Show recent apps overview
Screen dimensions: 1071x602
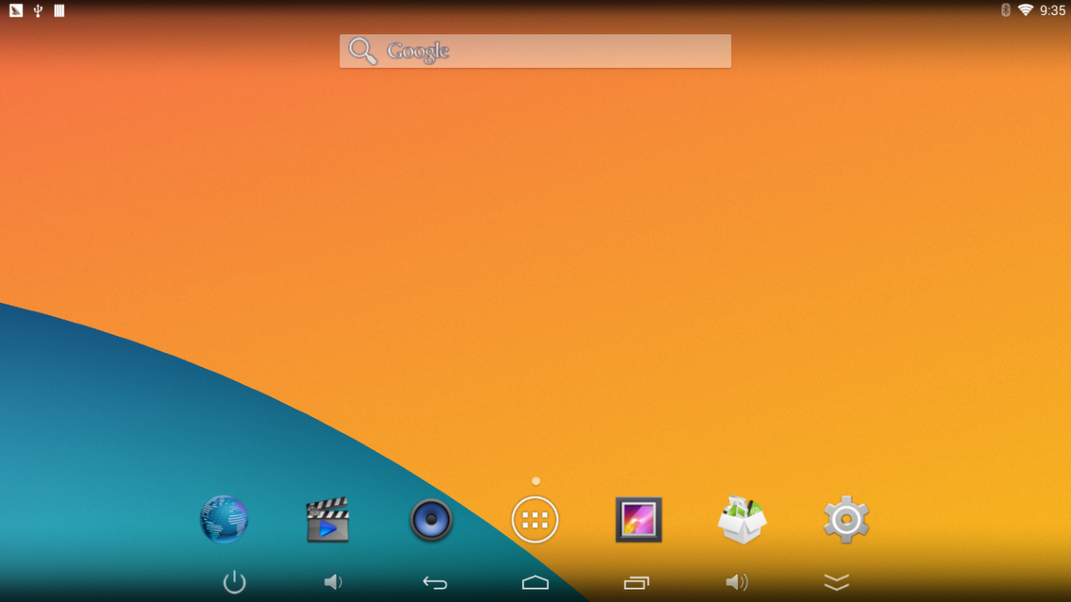click(636, 583)
